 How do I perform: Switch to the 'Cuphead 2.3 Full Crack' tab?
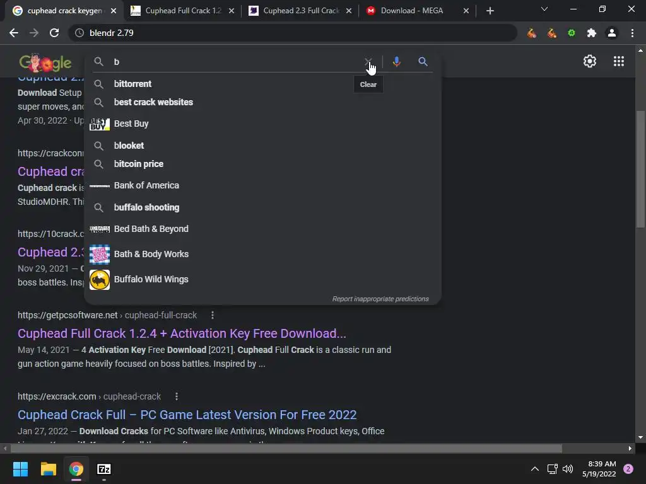click(300, 11)
